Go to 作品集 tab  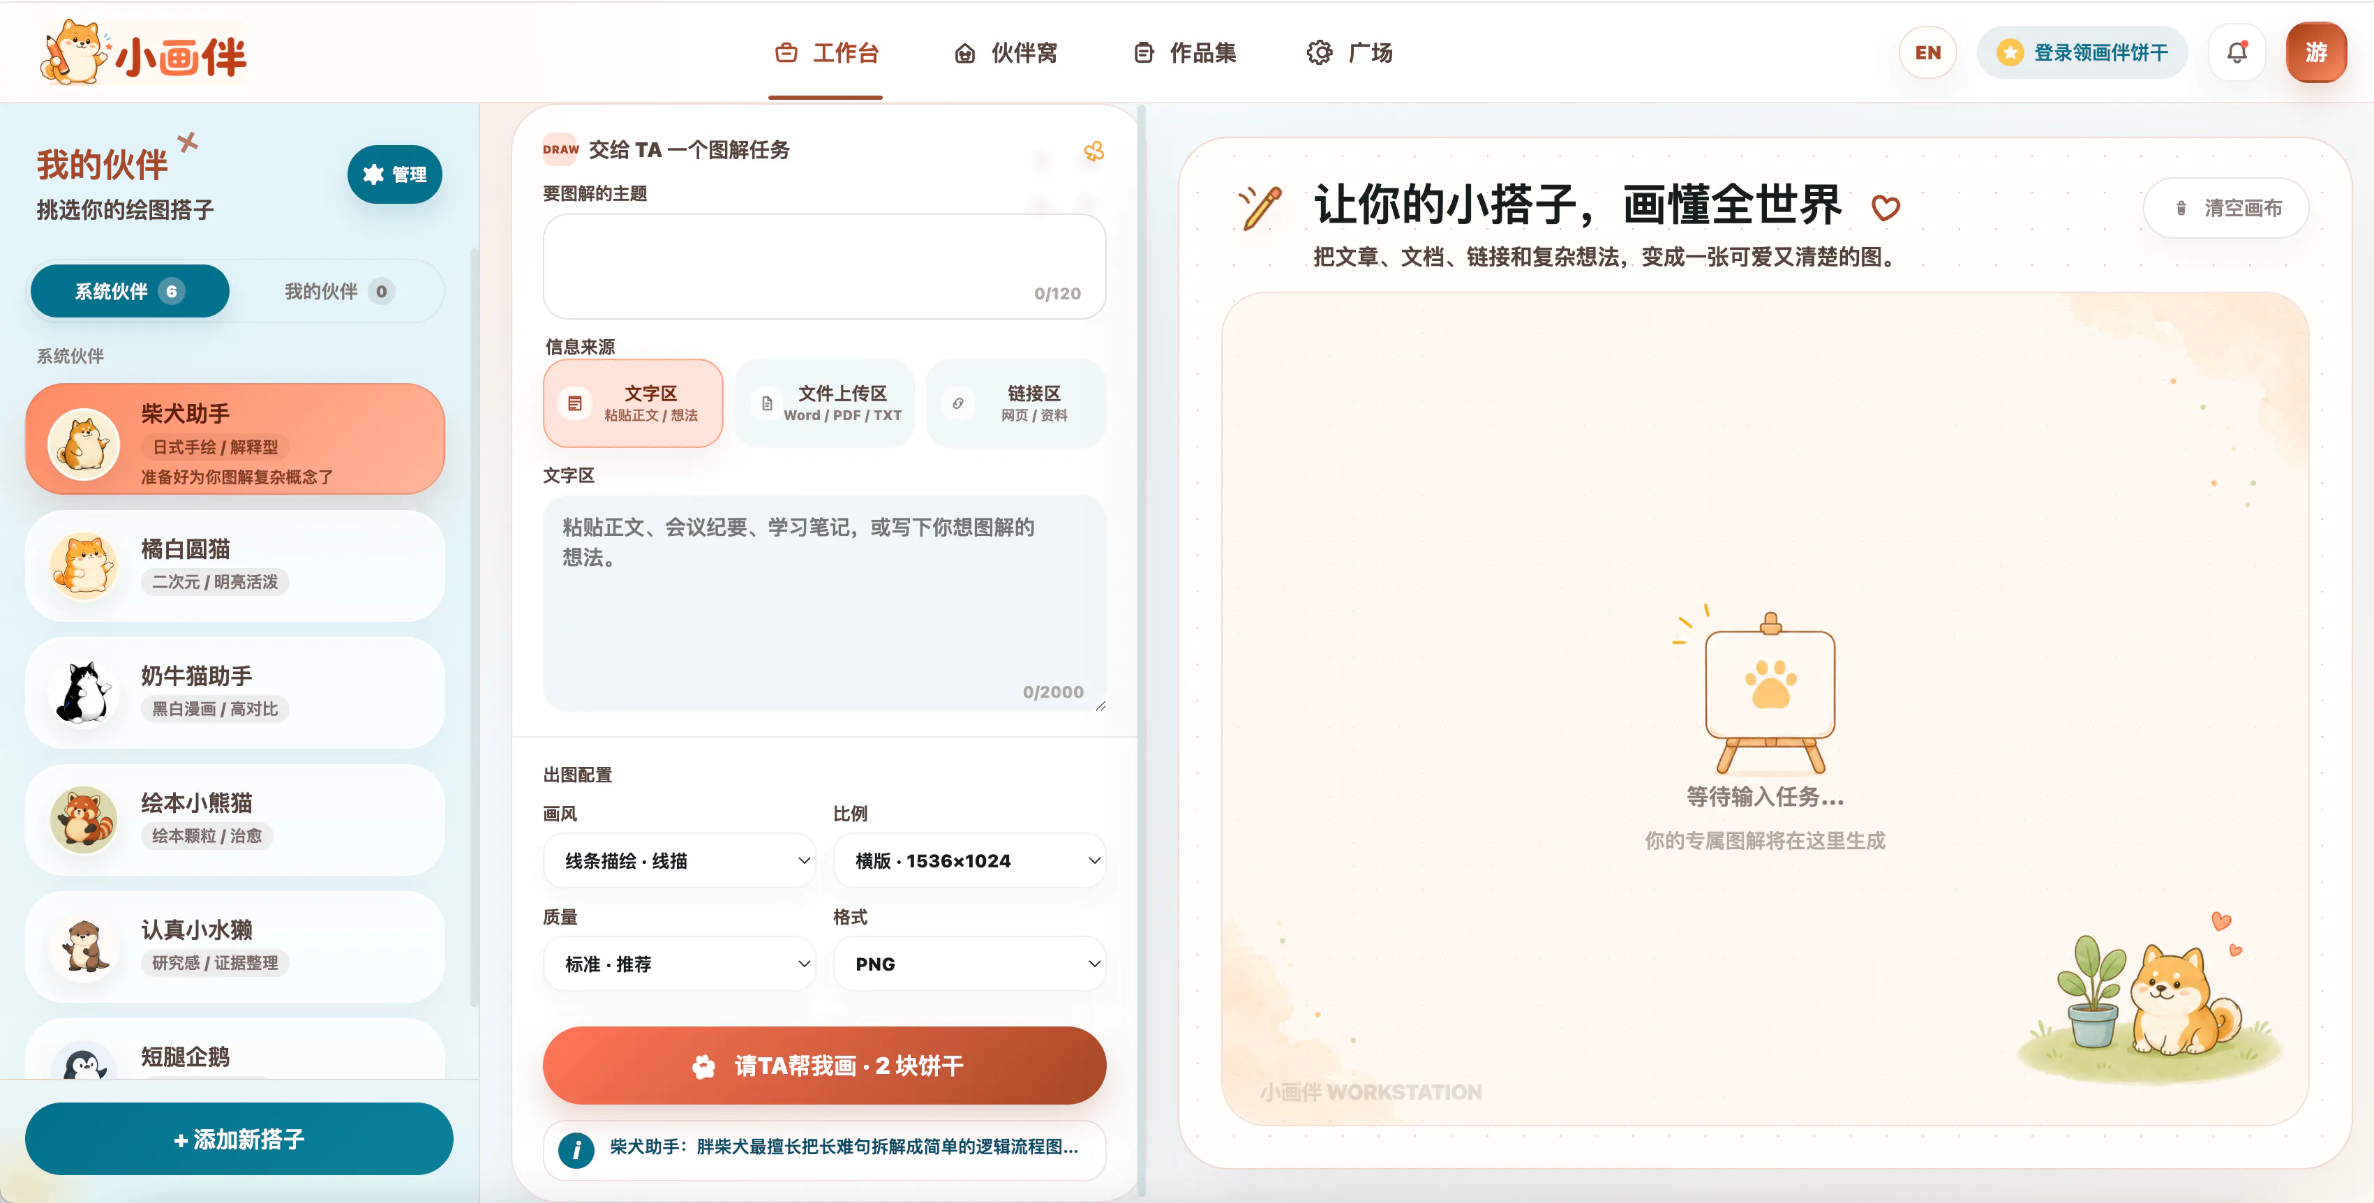1184,52
